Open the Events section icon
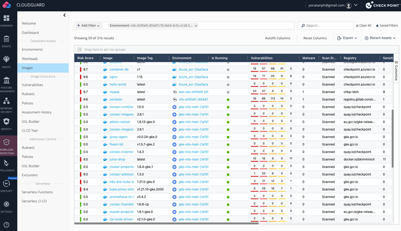The height and width of the screenshot is (231, 401). coord(6,39)
